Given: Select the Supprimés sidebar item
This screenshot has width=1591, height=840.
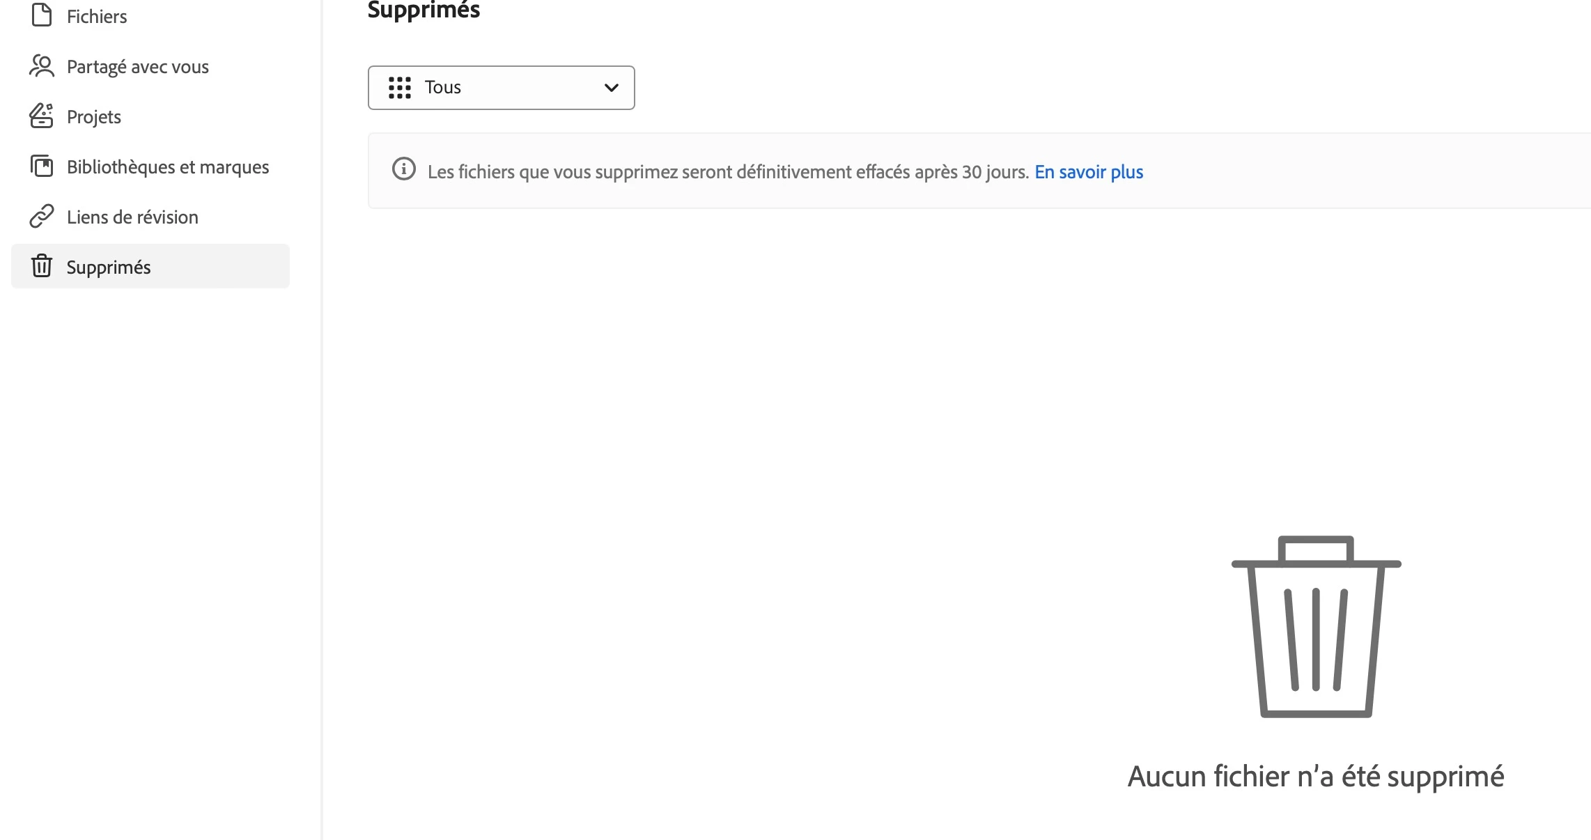Looking at the screenshot, I should 109,267.
